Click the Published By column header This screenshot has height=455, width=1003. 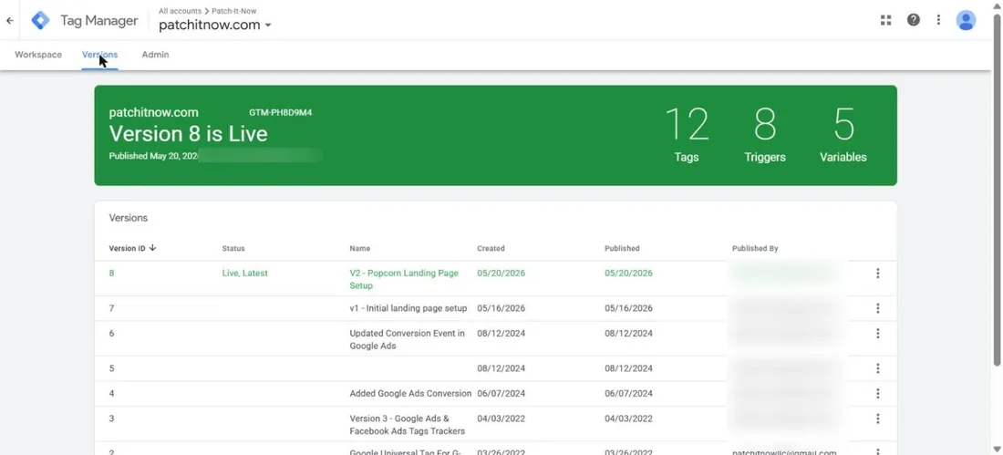pyautogui.click(x=755, y=248)
